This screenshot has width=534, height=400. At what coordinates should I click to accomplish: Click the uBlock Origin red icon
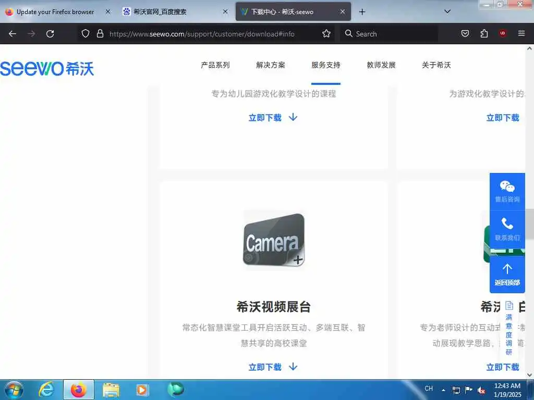pyautogui.click(x=503, y=33)
